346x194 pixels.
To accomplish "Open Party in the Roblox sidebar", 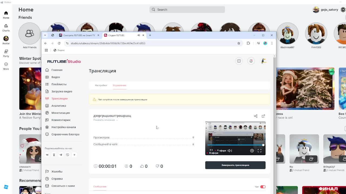I will click(x=6, y=53).
